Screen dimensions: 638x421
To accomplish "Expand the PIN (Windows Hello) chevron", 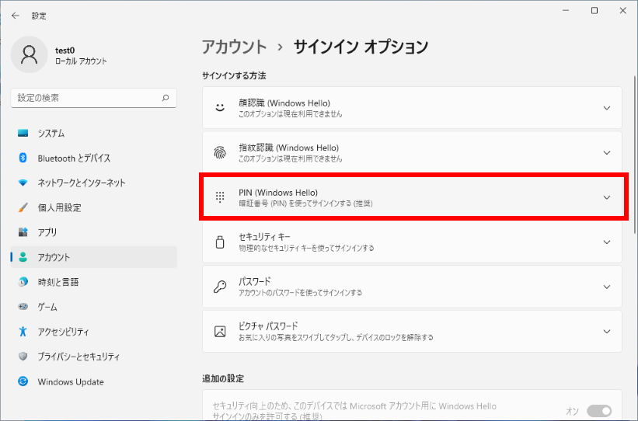I will pyautogui.click(x=607, y=197).
